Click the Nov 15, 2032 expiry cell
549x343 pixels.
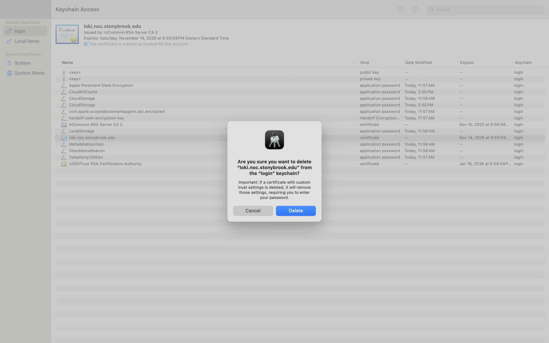click(484, 125)
